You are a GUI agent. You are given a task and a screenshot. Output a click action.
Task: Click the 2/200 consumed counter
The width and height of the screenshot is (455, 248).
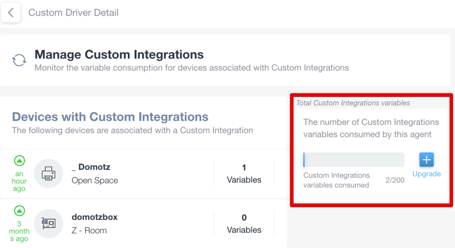(395, 180)
